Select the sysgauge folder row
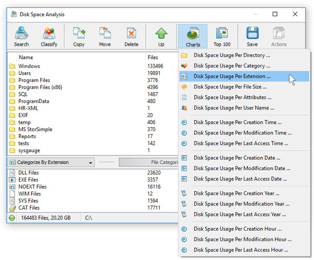Viewport: 314px width, 260px height. (93, 150)
